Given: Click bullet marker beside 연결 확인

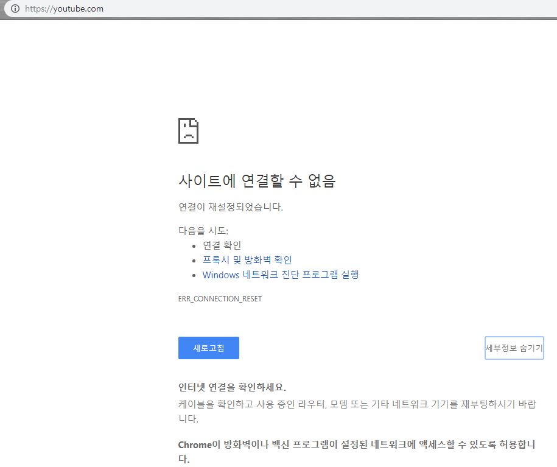Looking at the screenshot, I should (x=194, y=246).
